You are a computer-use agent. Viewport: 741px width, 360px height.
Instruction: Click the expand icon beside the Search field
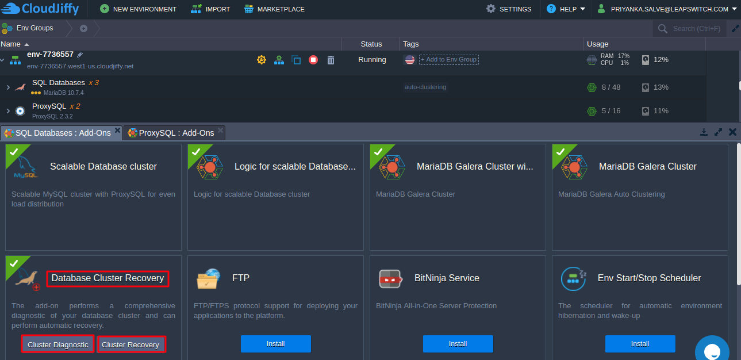click(x=735, y=28)
